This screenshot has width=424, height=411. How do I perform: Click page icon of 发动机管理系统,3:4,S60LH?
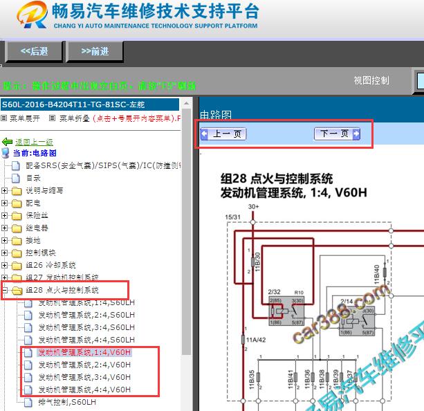click(28, 327)
